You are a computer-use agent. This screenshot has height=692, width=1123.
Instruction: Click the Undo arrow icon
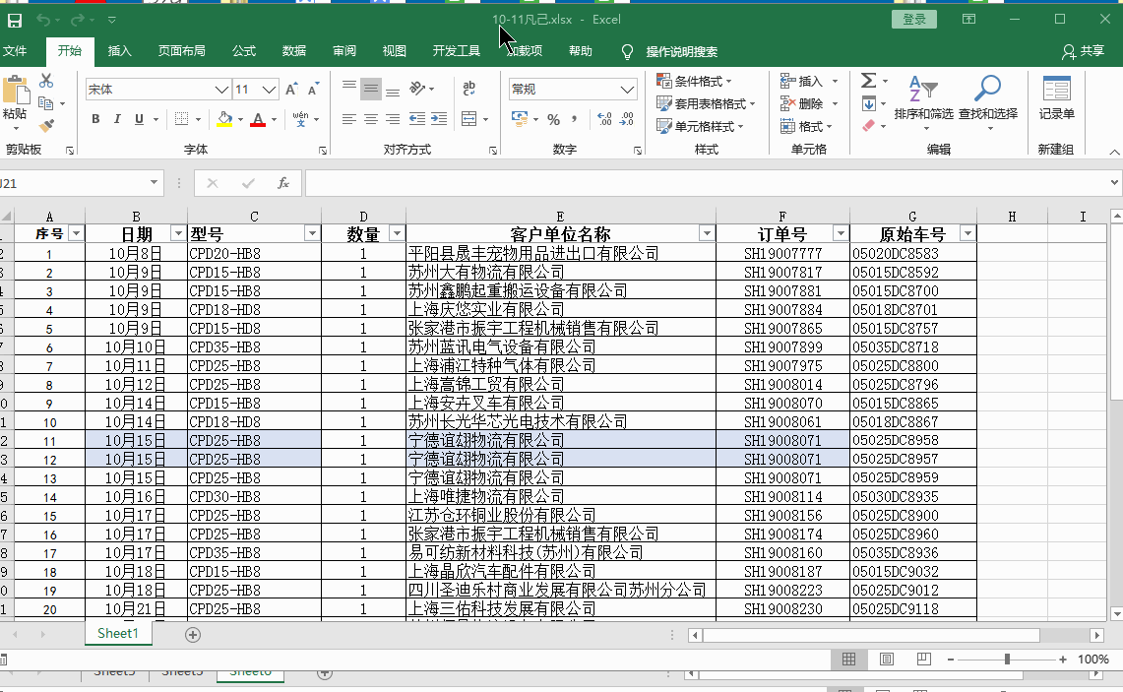(43, 20)
